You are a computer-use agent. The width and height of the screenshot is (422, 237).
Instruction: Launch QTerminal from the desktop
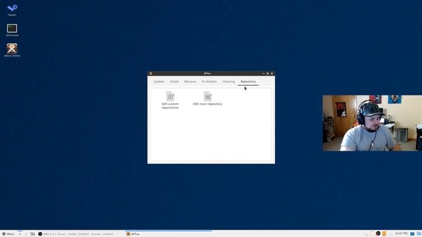click(12, 30)
